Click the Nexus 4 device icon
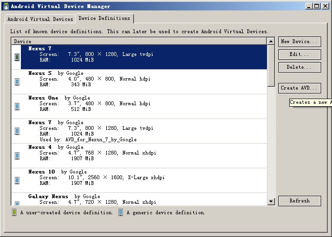This screenshot has width=332, height=237. [x=17, y=156]
